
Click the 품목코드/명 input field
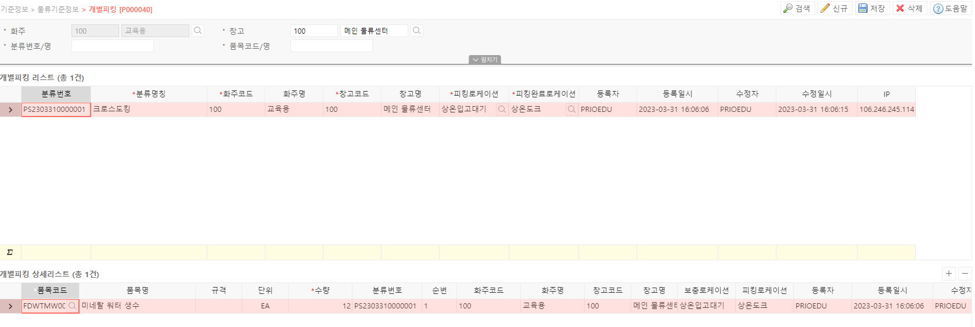click(331, 46)
